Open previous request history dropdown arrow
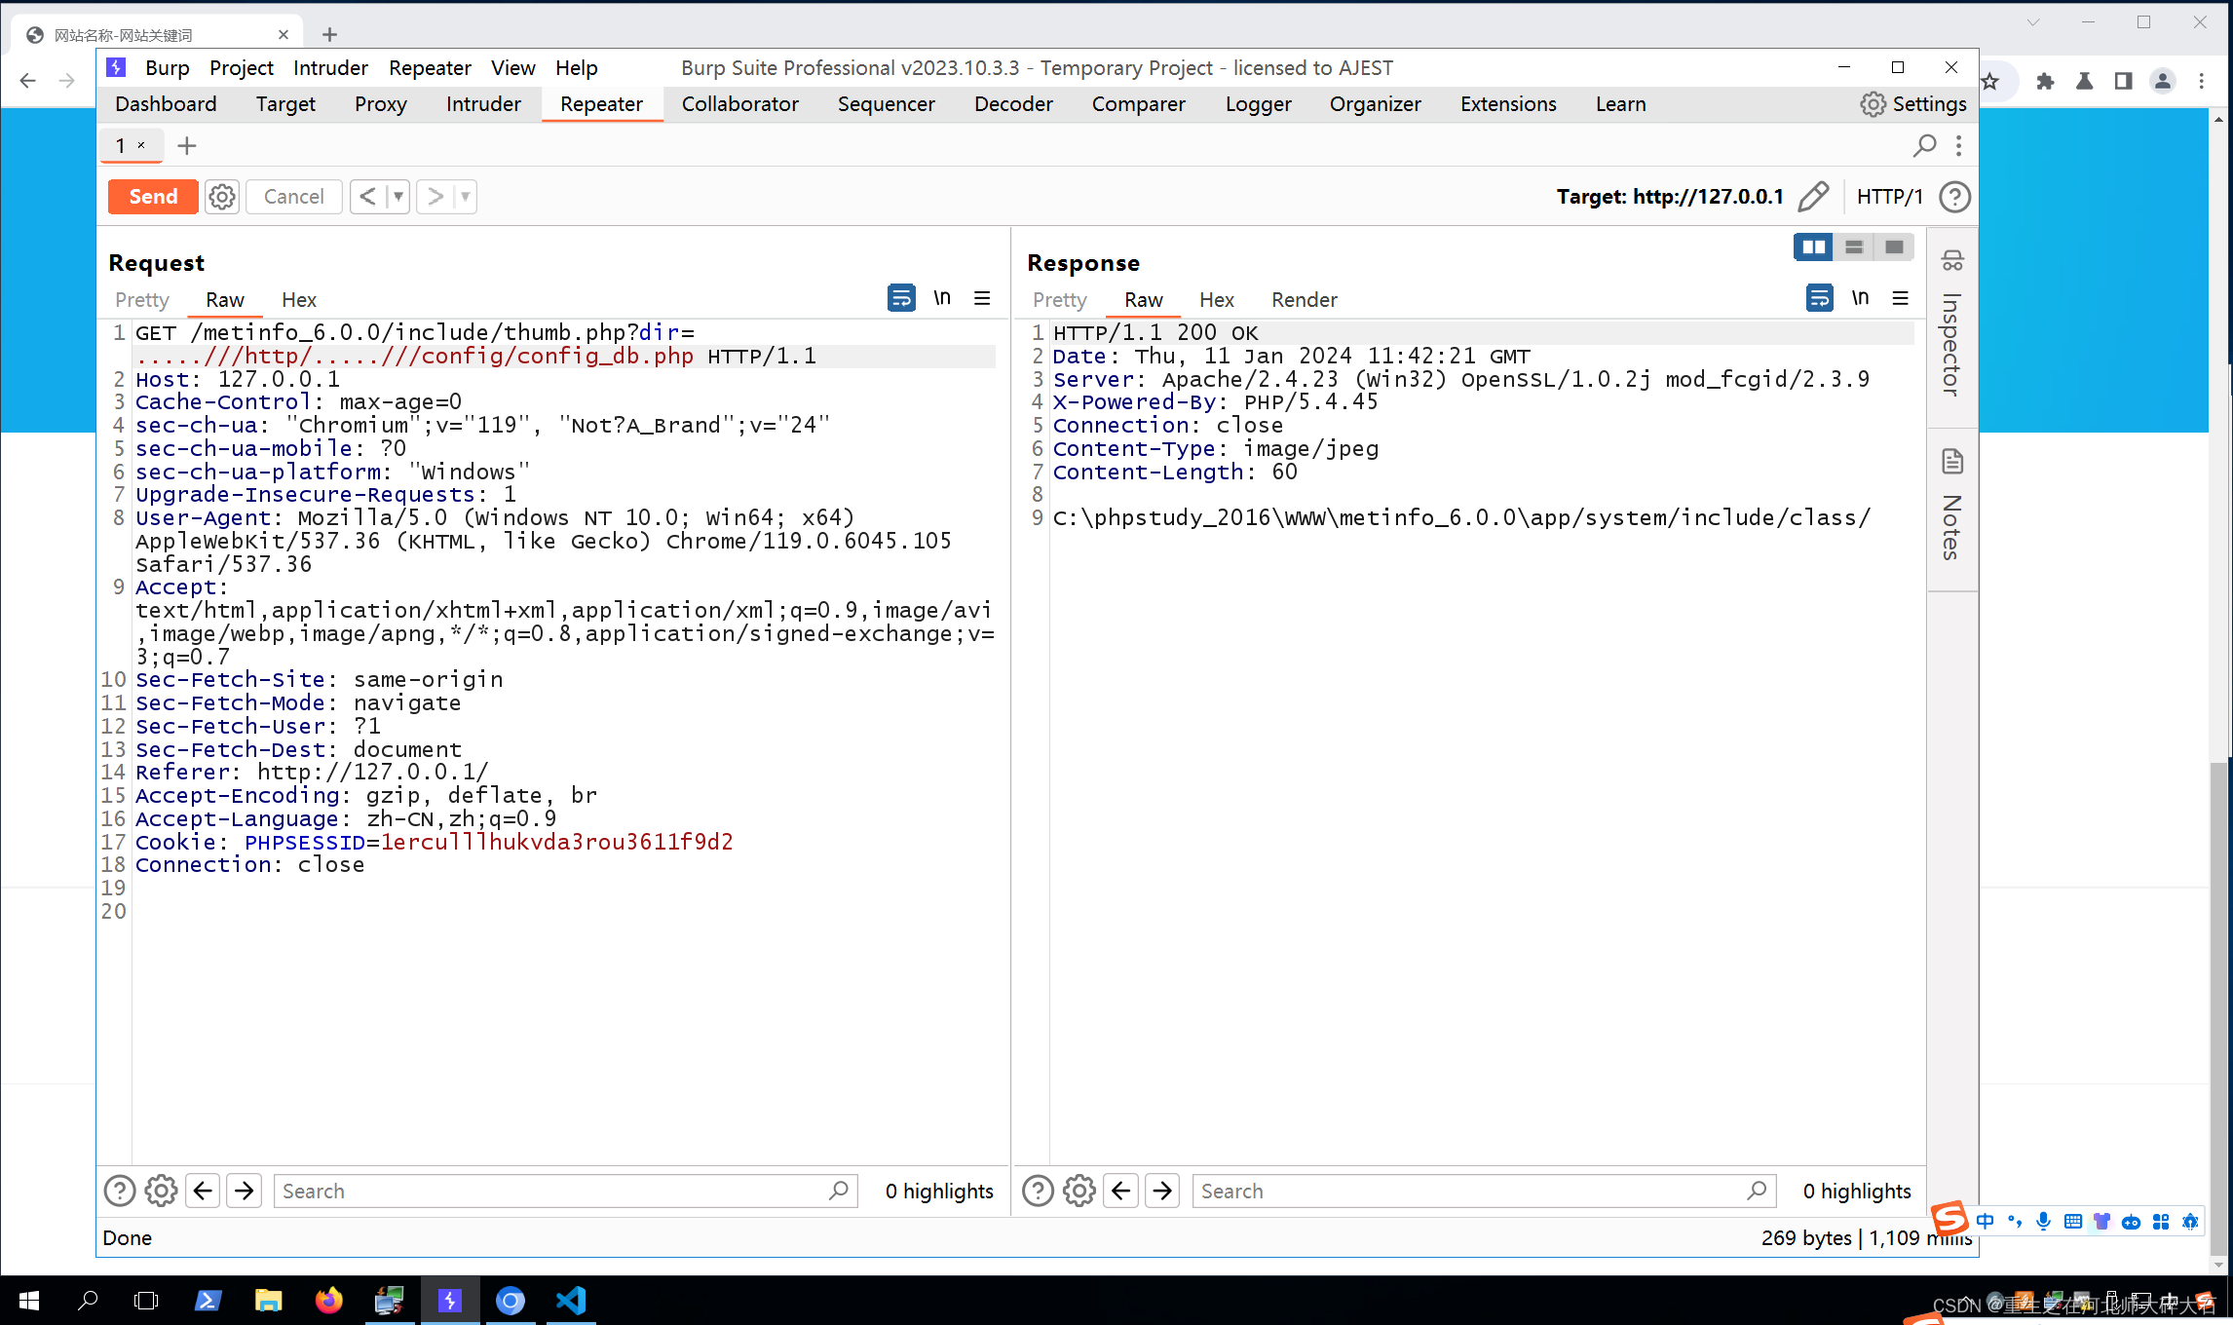 tap(396, 197)
